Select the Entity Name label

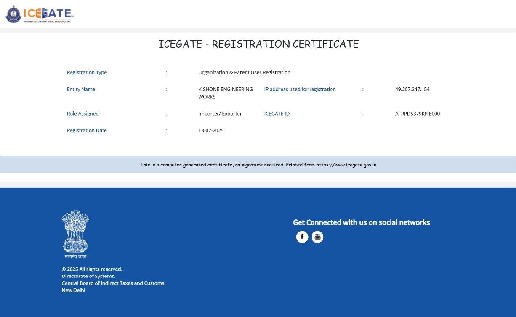[81, 89]
